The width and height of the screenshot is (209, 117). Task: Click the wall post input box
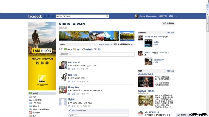coord(97,54)
